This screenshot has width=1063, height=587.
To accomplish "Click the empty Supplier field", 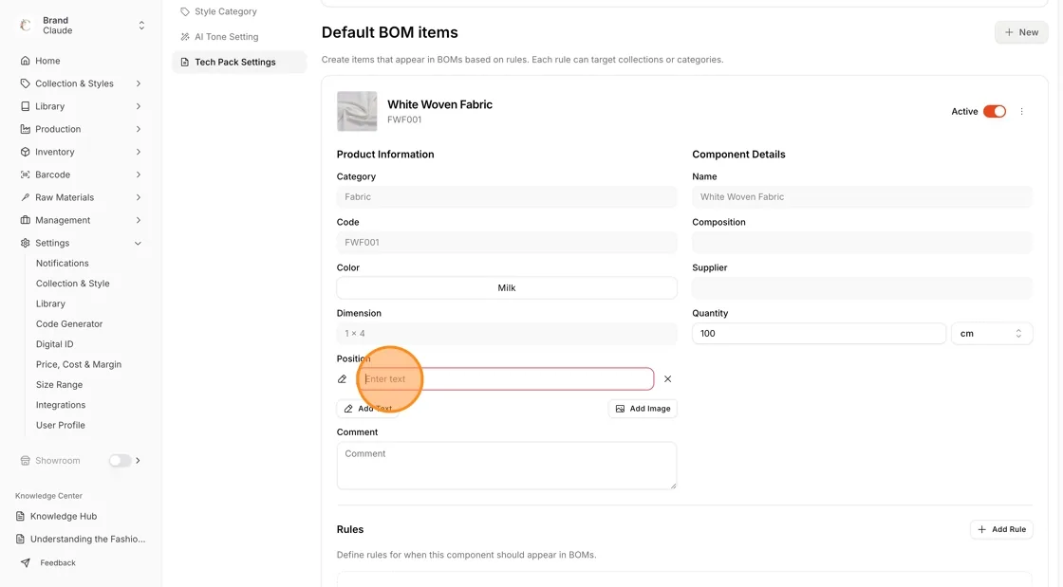I will 862,287.
